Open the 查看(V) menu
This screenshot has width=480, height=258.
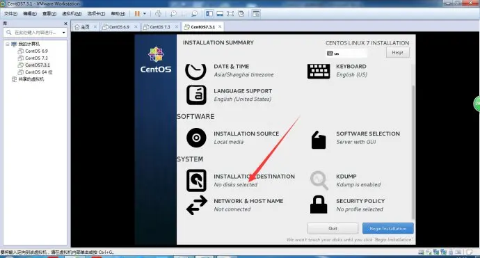(49, 13)
